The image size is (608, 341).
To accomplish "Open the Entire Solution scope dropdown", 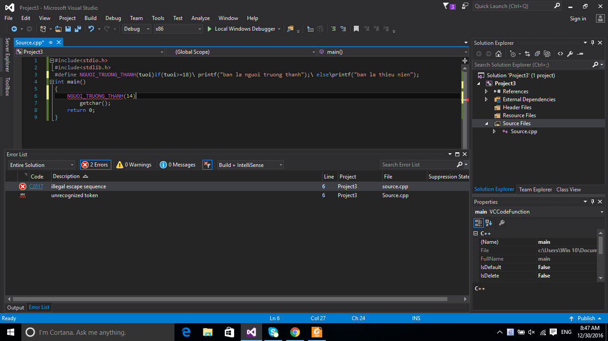I will pyautogui.click(x=42, y=165).
